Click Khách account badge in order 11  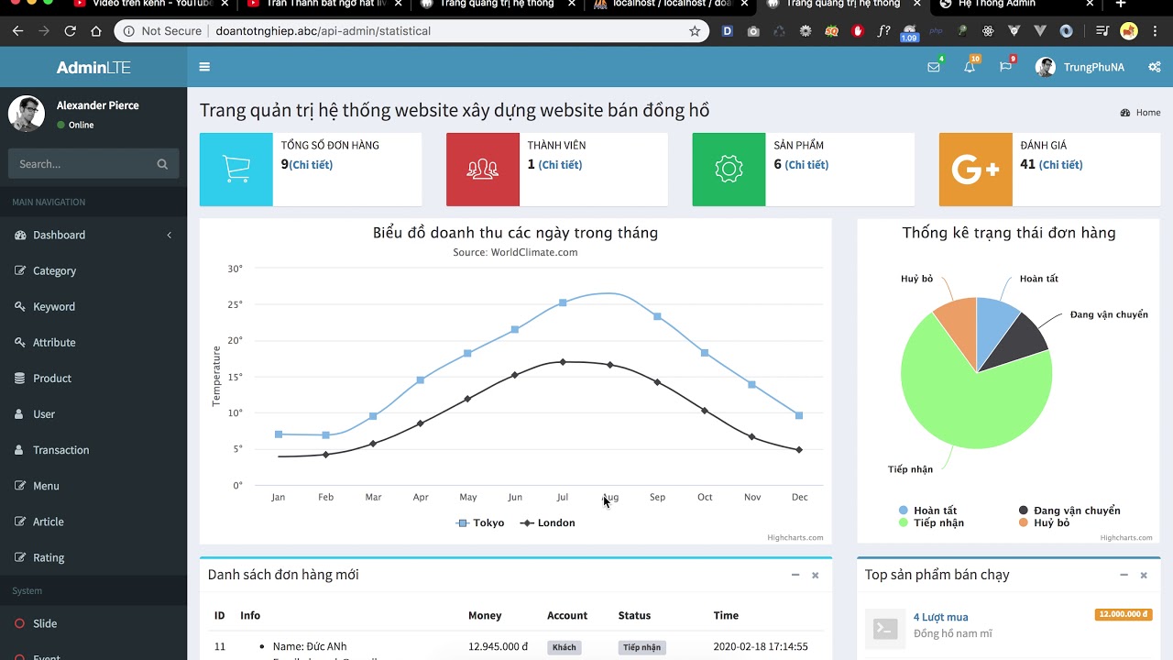[565, 647]
